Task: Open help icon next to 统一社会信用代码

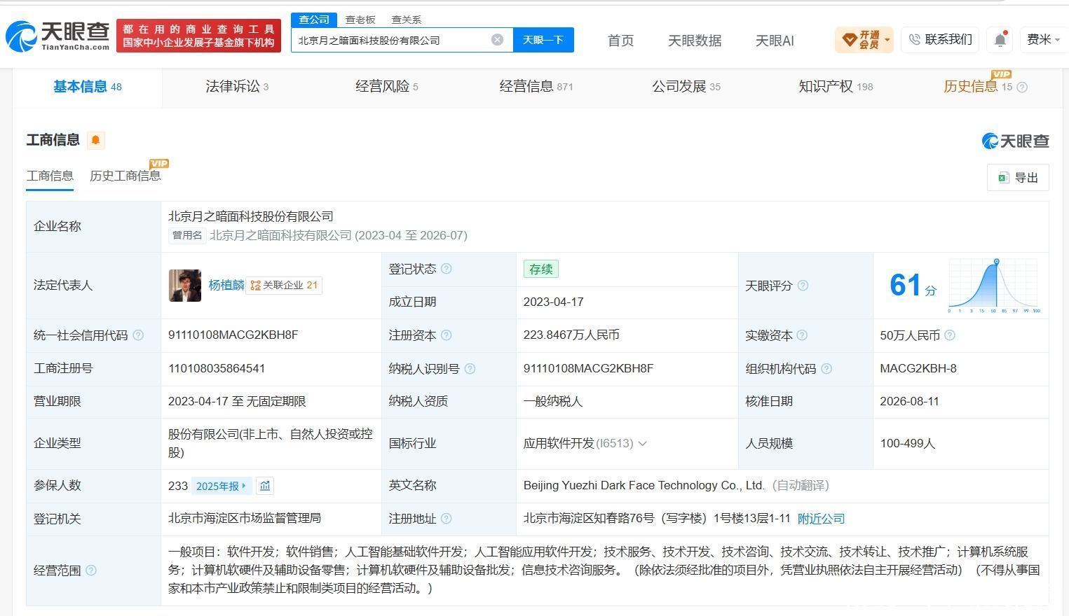Action: coord(138,335)
